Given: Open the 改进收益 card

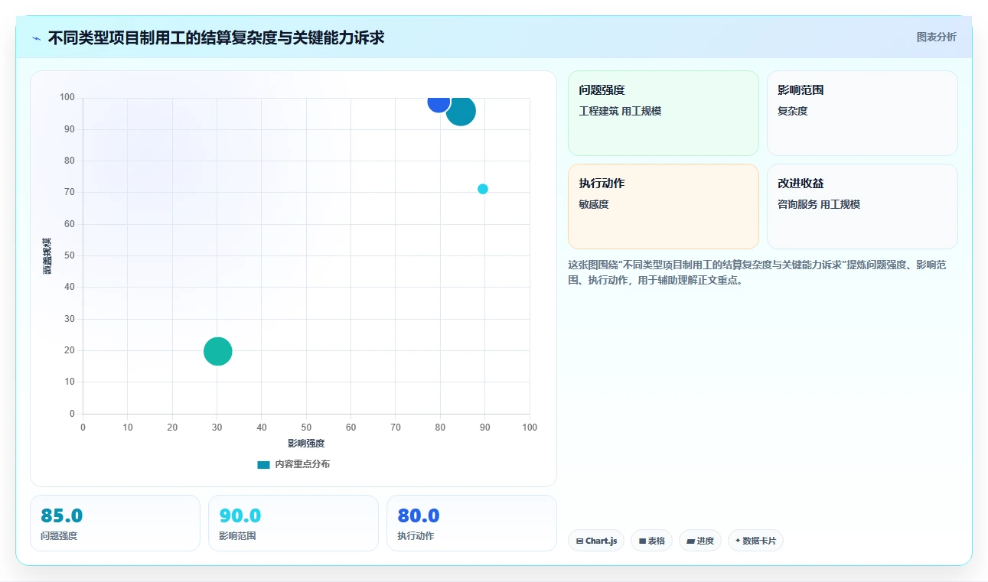Looking at the screenshot, I should 862,206.
